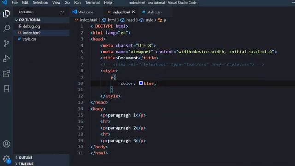Click the html breadcrumb segment

pos(112,20)
